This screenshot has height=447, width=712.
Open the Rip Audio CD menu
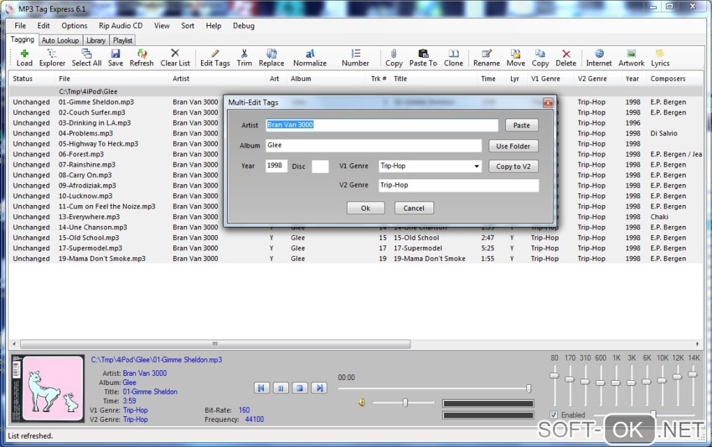pyautogui.click(x=120, y=26)
